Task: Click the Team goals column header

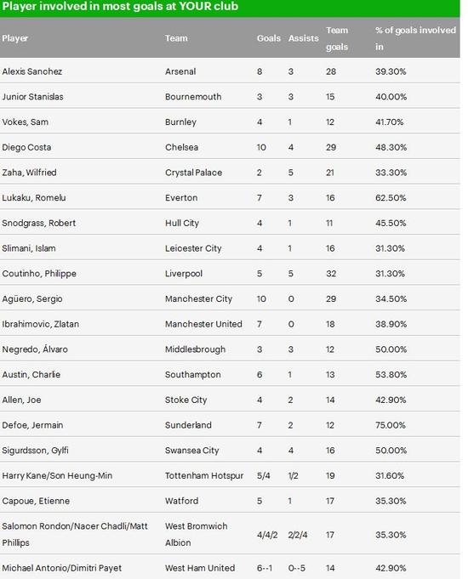Action: (337, 38)
